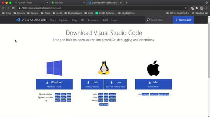This screenshot has height=118, width=210.
Task: Open the Devs bookmark folder
Action: tap(7, 13)
